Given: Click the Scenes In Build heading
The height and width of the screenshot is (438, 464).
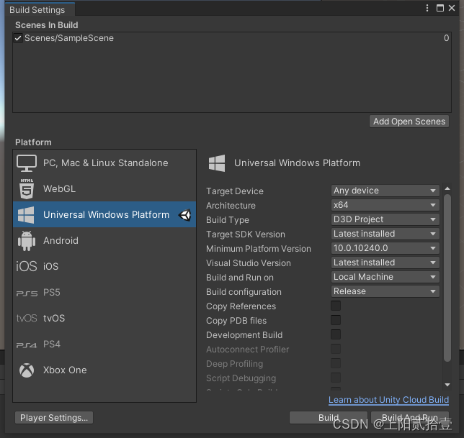Looking at the screenshot, I should 47,25.
